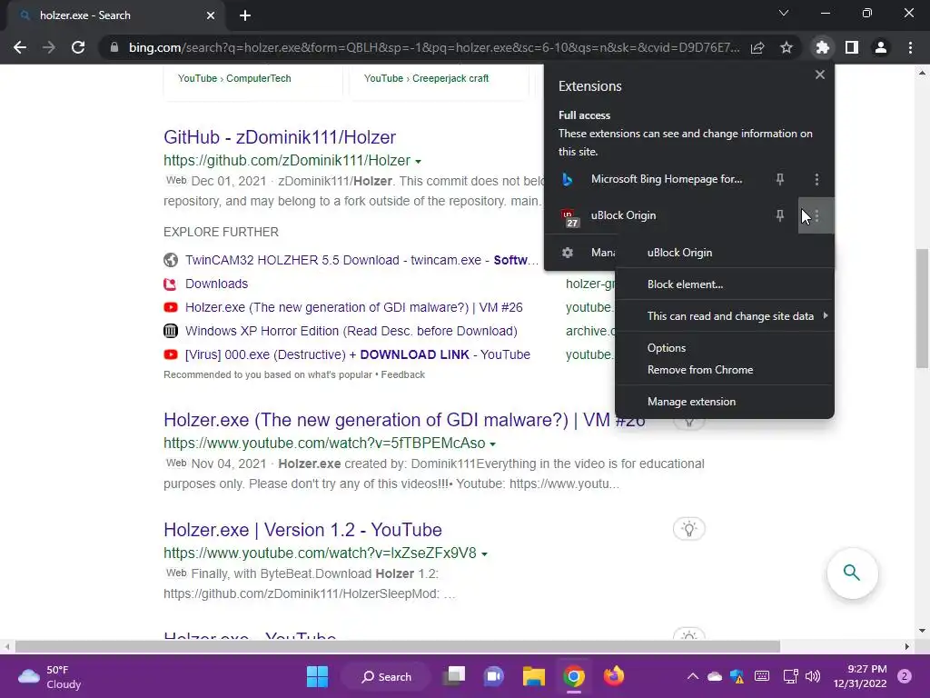Click the floating search magnifier button
930x698 pixels.
[852, 573]
